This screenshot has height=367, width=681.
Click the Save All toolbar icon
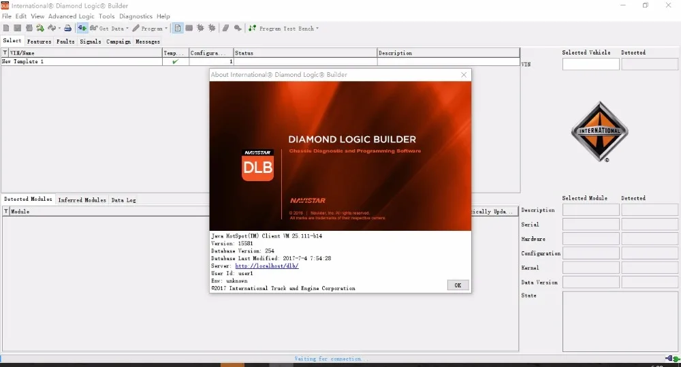(29, 28)
